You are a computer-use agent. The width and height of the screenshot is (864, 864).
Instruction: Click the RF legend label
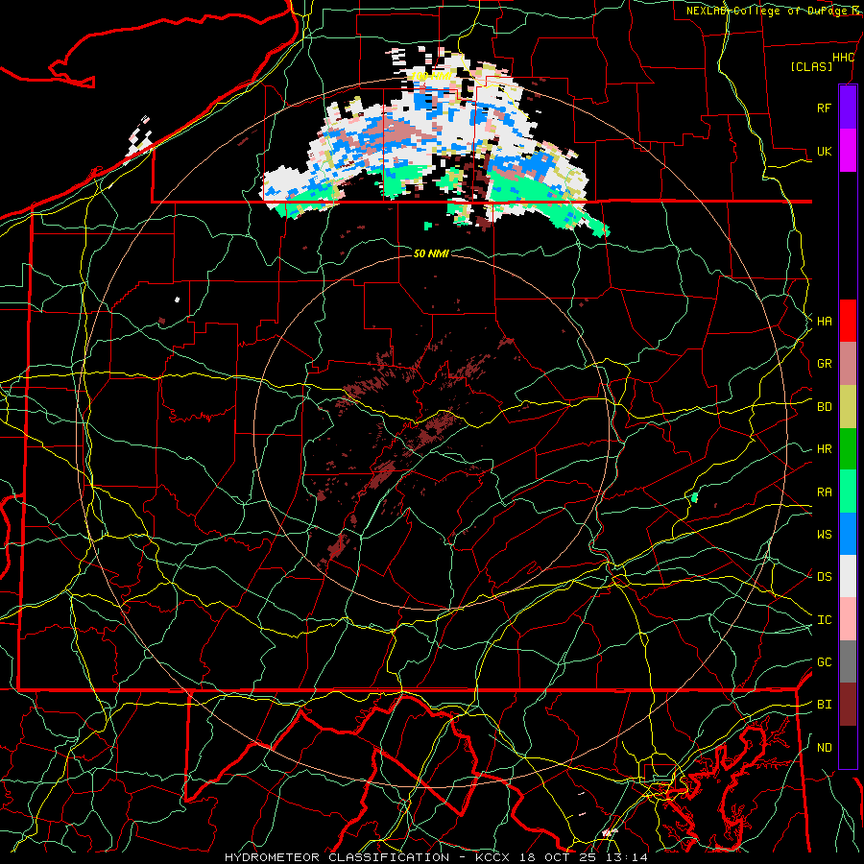point(824,108)
